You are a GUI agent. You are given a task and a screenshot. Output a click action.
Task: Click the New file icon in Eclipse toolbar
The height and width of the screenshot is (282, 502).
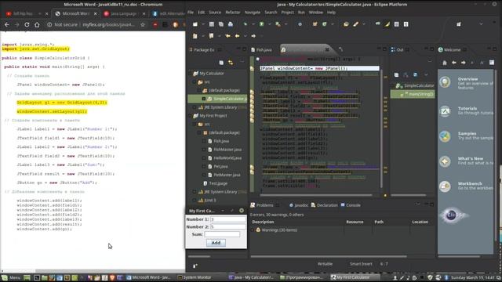[195, 24]
